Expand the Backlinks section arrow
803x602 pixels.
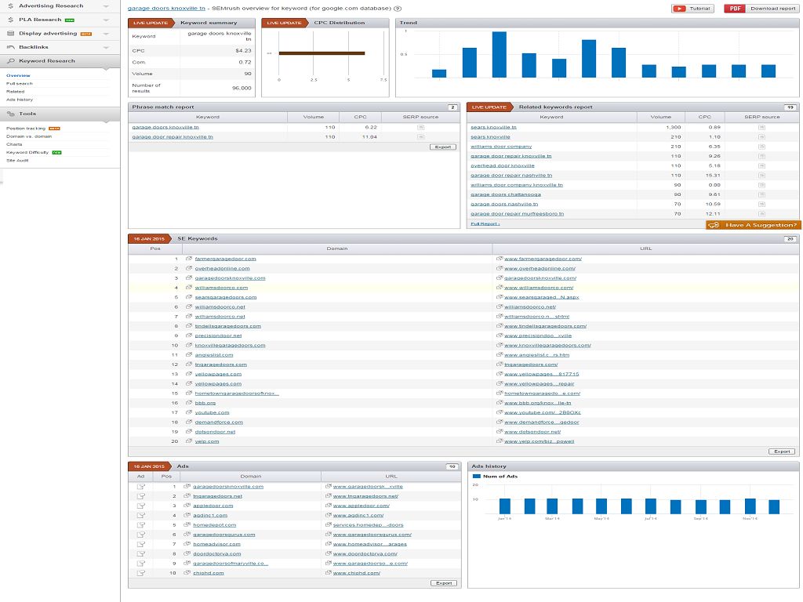pyautogui.click(x=106, y=48)
